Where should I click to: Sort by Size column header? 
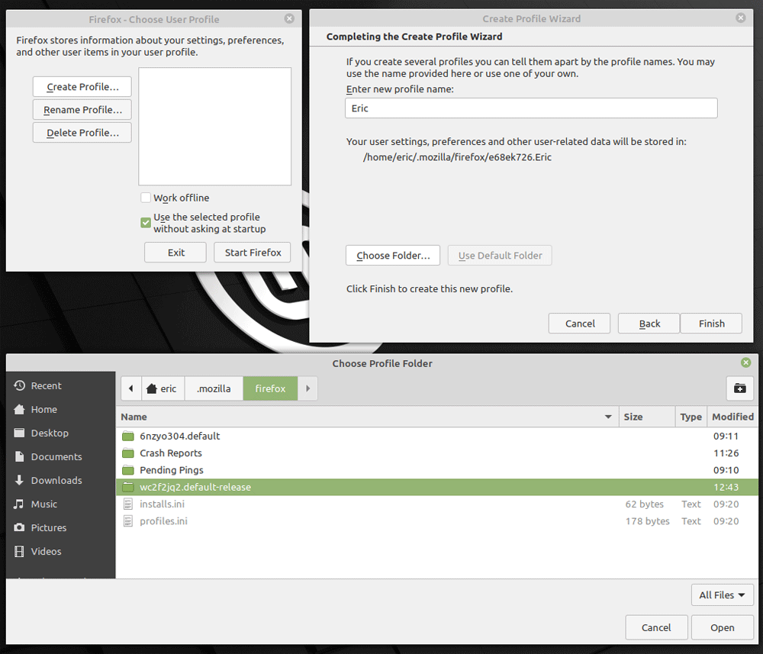[x=647, y=417]
